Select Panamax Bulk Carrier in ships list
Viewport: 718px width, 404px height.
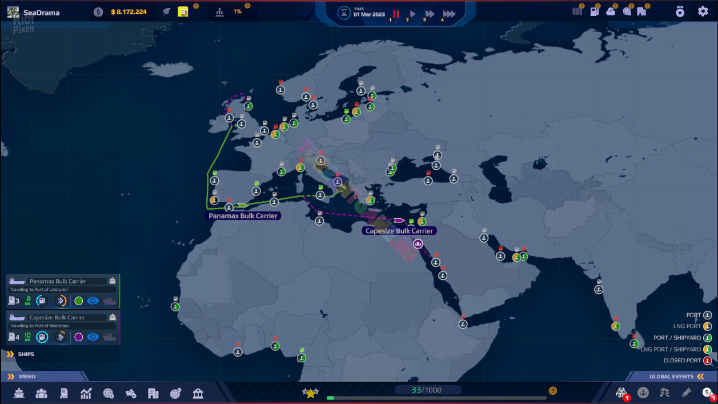coord(58,281)
